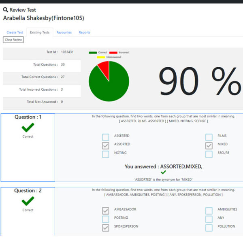Click the small green tick below 'You answered'

click(x=163, y=172)
